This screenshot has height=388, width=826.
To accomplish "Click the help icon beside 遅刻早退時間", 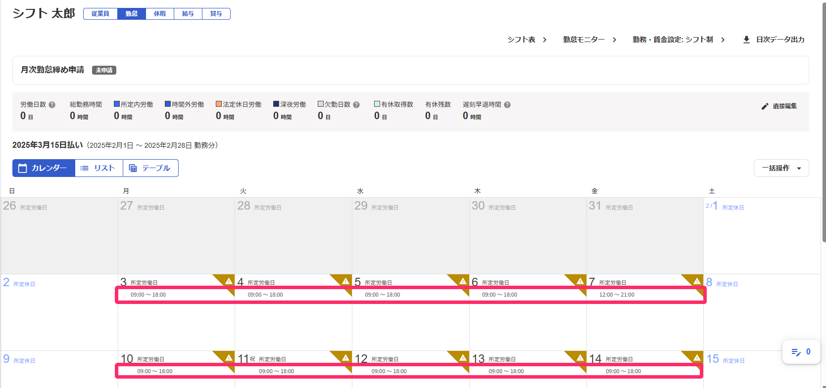I will point(507,105).
